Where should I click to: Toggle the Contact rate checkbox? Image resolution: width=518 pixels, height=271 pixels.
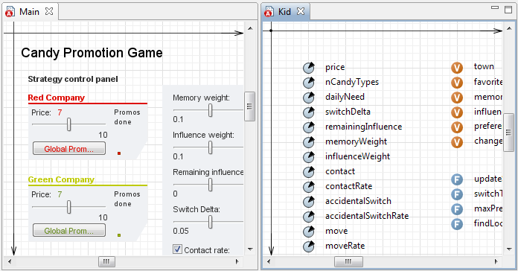(x=177, y=249)
